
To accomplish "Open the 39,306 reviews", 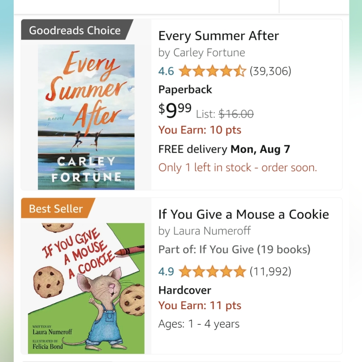I will (269, 71).
